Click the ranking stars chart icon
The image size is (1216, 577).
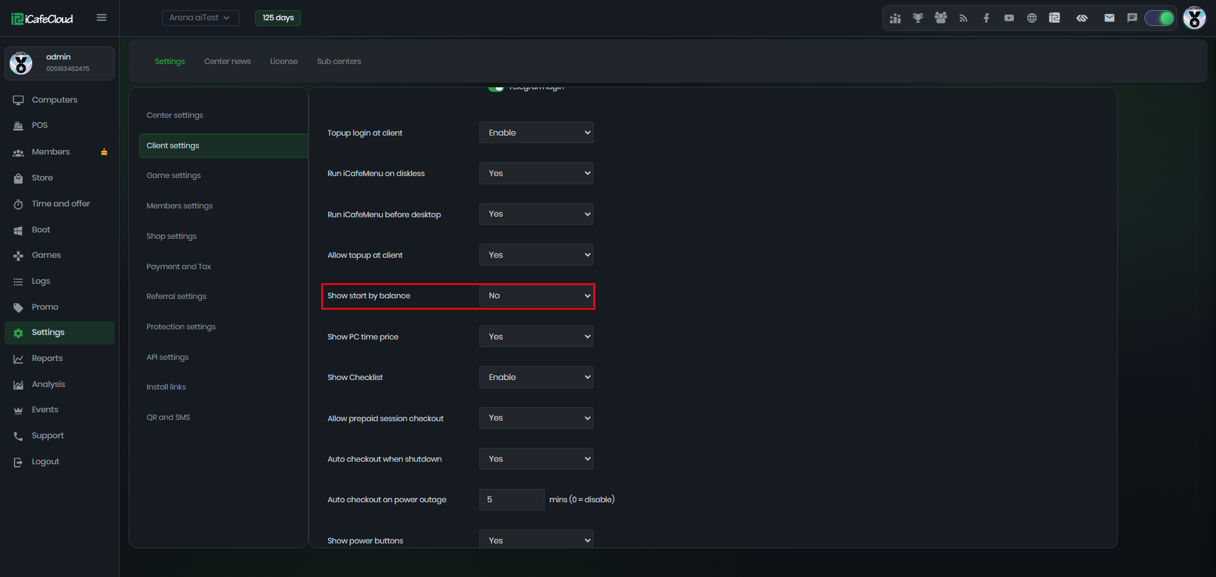pos(895,18)
